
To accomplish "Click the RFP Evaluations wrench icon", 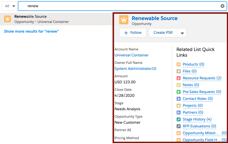I will pos(179,126).
